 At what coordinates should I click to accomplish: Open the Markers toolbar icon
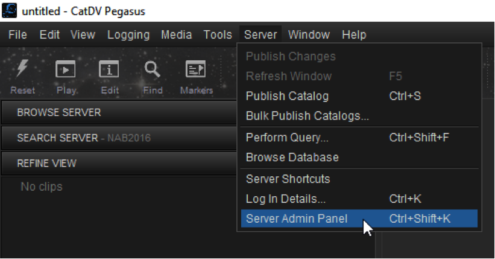click(x=196, y=69)
